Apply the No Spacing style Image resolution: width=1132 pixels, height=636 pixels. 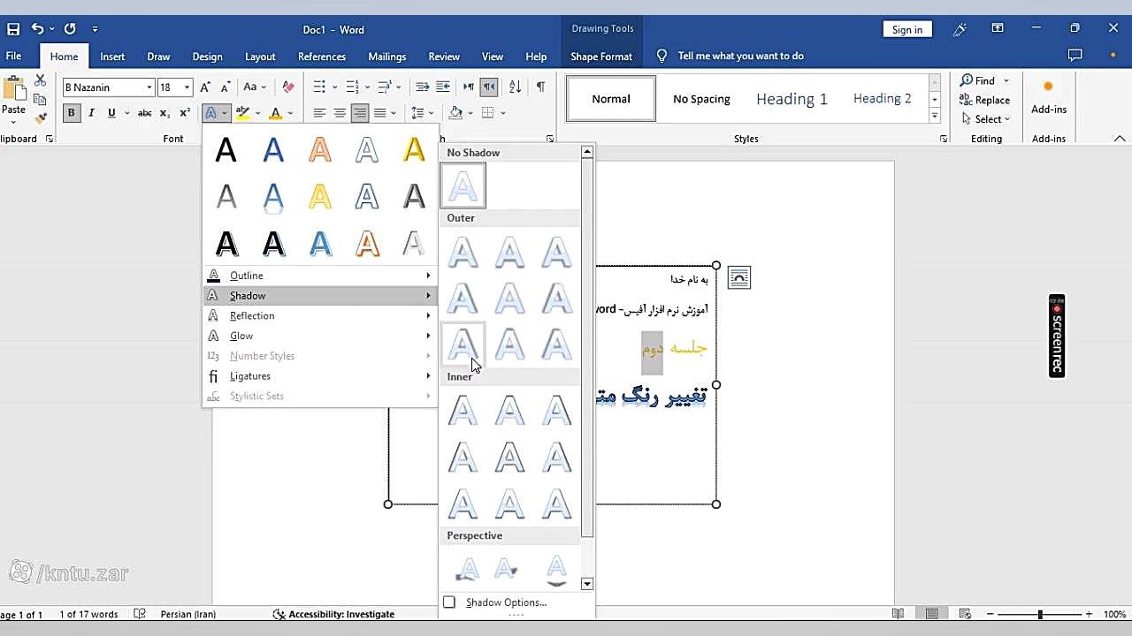[701, 98]
